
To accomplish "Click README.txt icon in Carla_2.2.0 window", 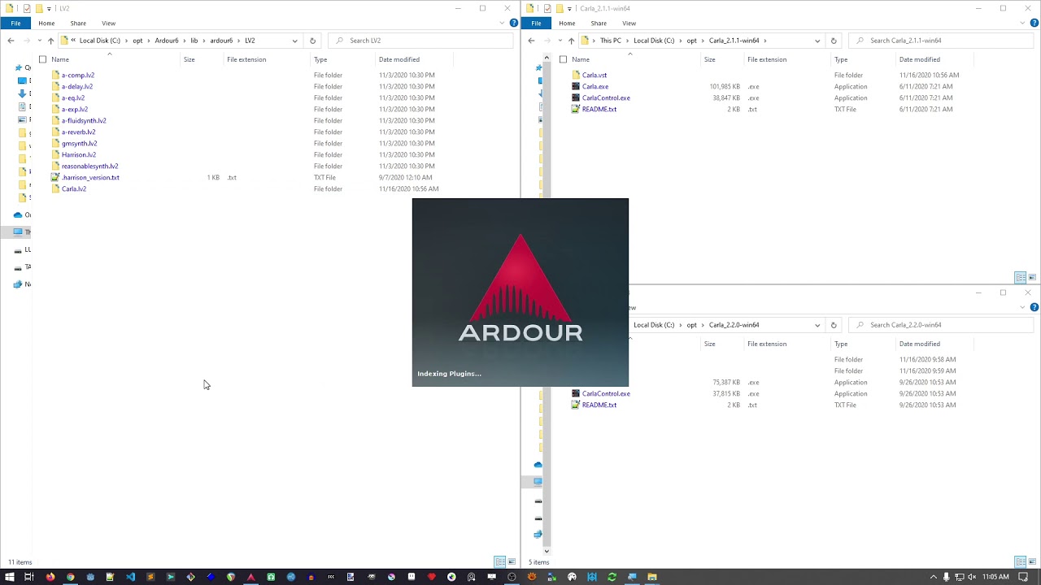I will pyautogui.click(x=576, y=405).
